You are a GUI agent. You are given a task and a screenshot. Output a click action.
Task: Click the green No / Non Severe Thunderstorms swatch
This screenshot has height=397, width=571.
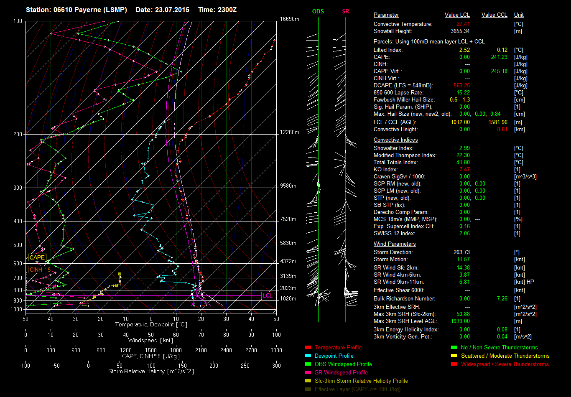[454, 347]
